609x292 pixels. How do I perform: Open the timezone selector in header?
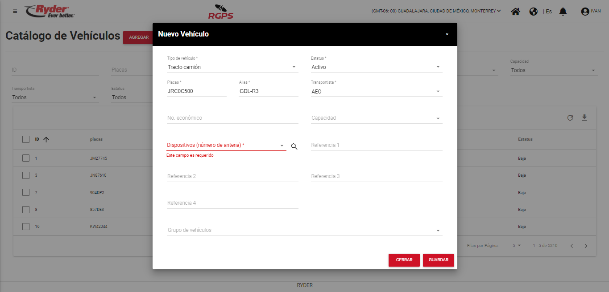click(436, 11)
